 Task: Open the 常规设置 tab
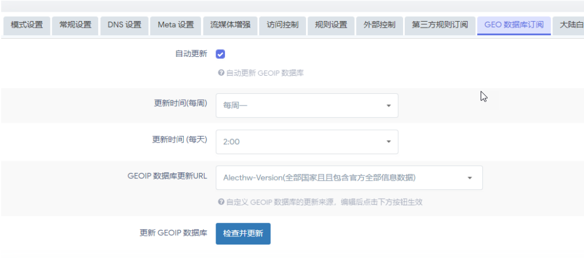click(x=75, y=25)
